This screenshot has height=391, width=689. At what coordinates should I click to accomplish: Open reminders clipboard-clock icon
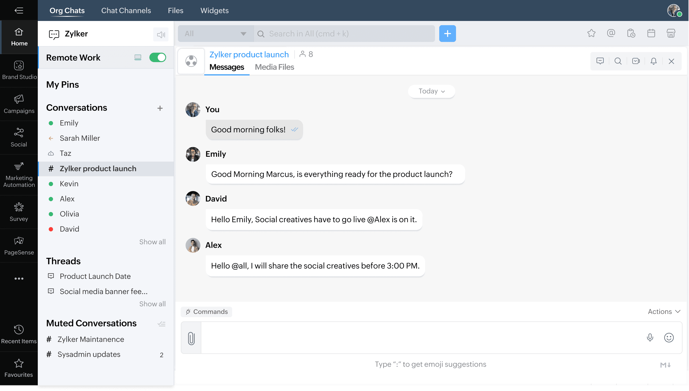click(x=631, y=33)
